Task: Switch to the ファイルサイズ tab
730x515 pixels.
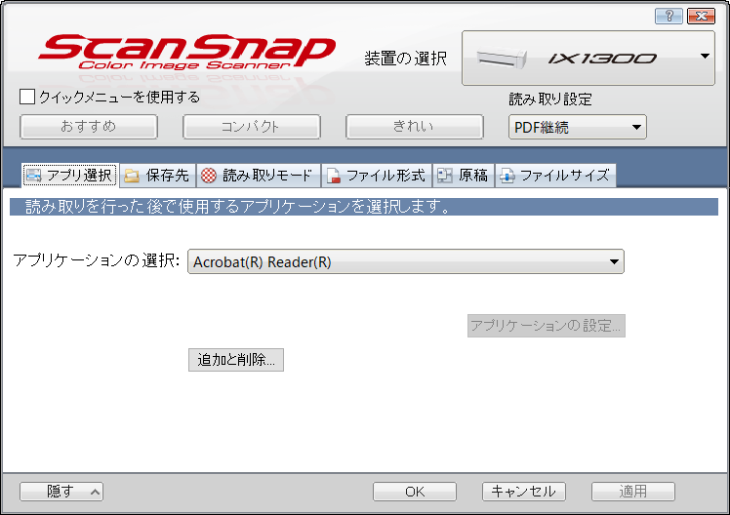Action: [x=555, y=176]
